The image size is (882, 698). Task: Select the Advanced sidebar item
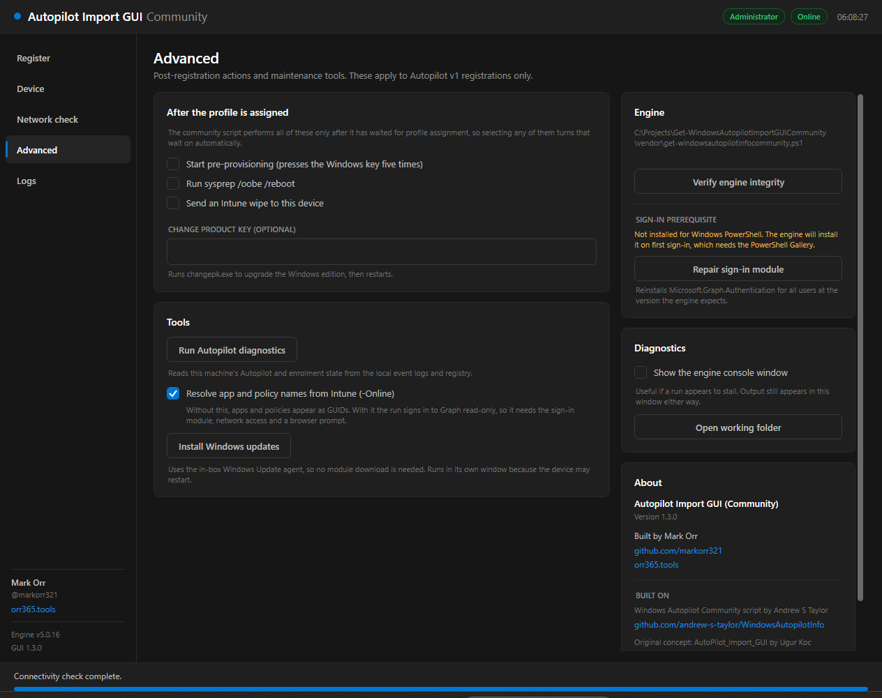click(68, 150)
